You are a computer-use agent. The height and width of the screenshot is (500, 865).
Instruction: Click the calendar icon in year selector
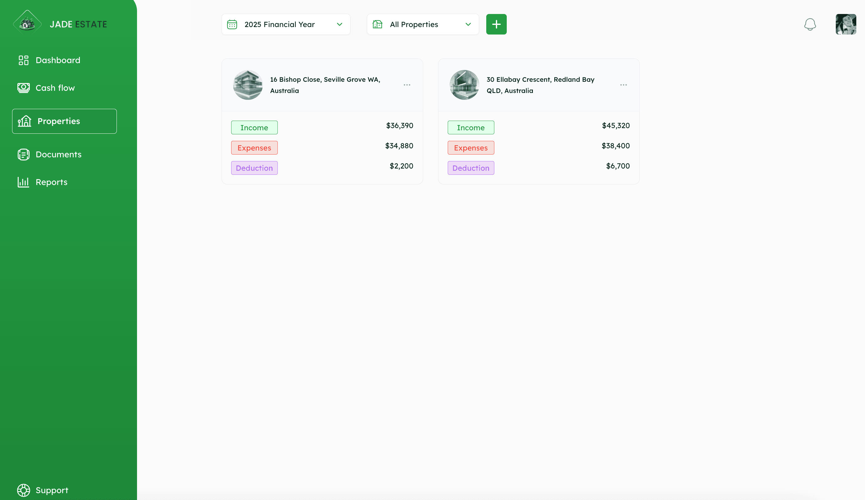232,24
